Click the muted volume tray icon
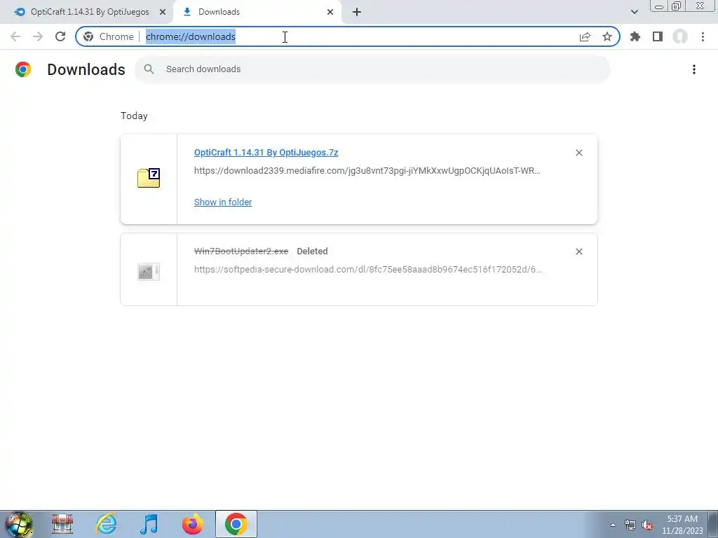This screenshot has width=718, height=538. [x=647, y=525]
